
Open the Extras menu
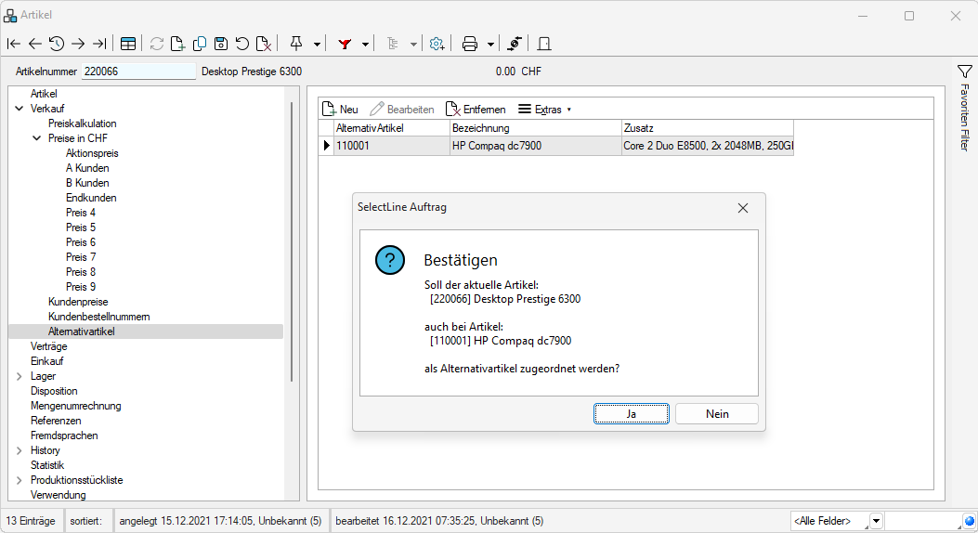544,109
